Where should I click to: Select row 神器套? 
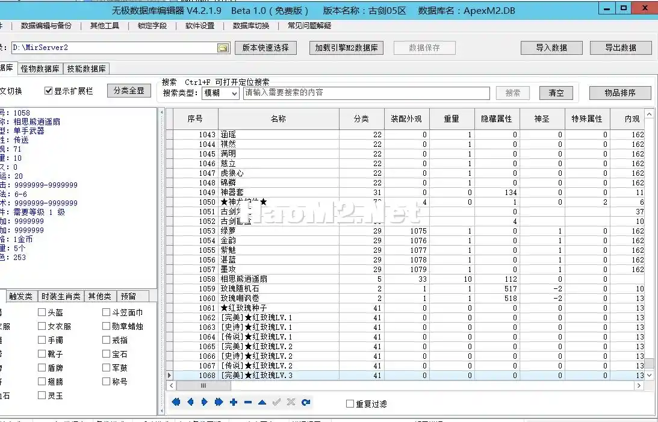click(405, 192)
